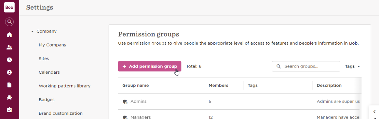Collapse the Company settings section
The height and width of the screenshot is (119, 379).
click(33, 31)
